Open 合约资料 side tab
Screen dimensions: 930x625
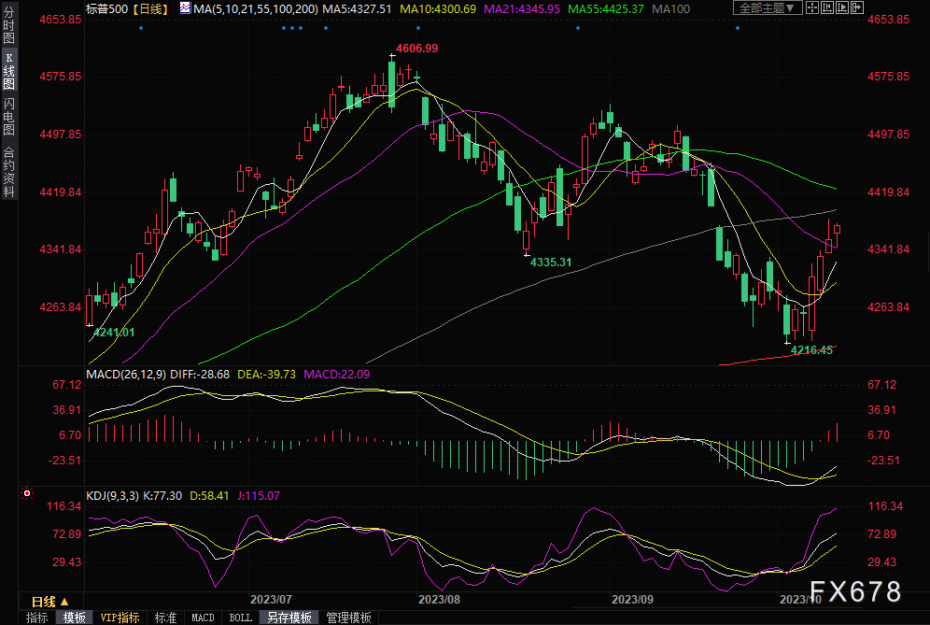(9, 171)
